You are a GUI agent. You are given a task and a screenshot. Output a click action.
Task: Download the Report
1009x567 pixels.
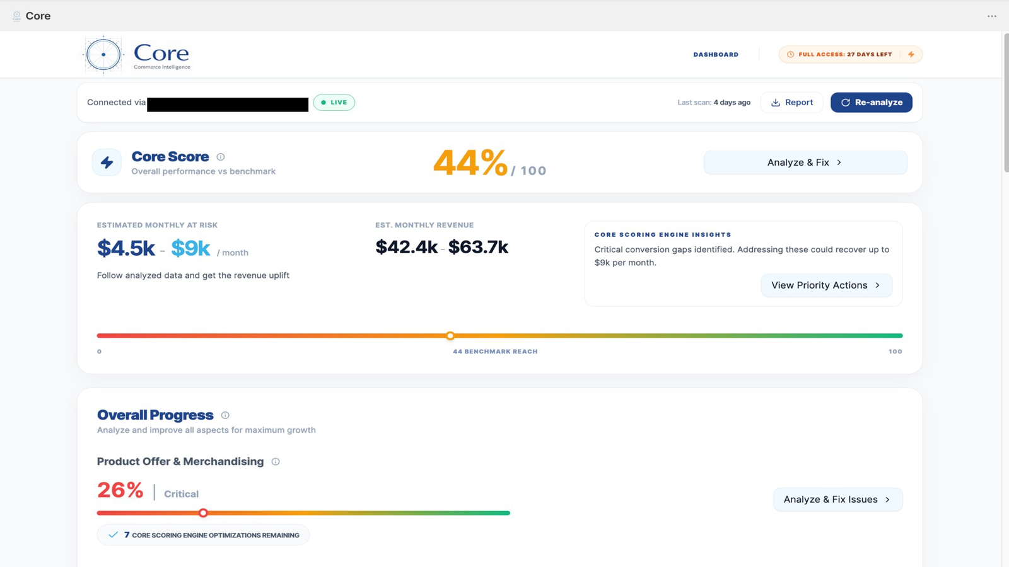[792, 102]
